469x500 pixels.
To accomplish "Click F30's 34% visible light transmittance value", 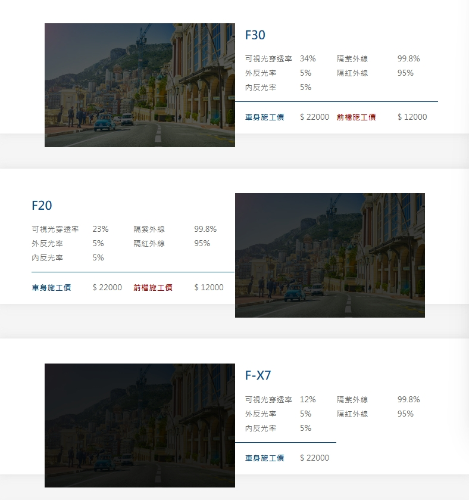I will (308, 58).
